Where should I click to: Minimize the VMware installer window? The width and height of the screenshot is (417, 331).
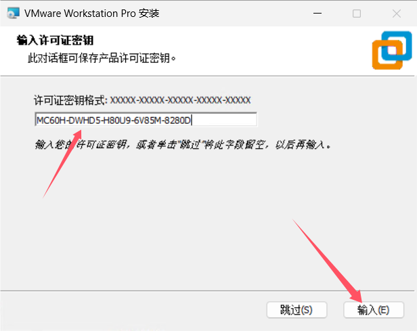coord(317,14)
